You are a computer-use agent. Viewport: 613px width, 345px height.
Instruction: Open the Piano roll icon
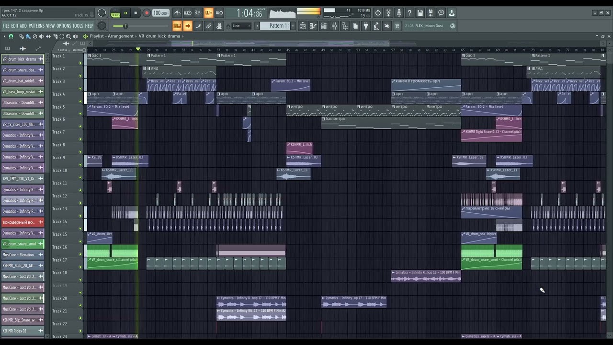[x=313, y=26]
